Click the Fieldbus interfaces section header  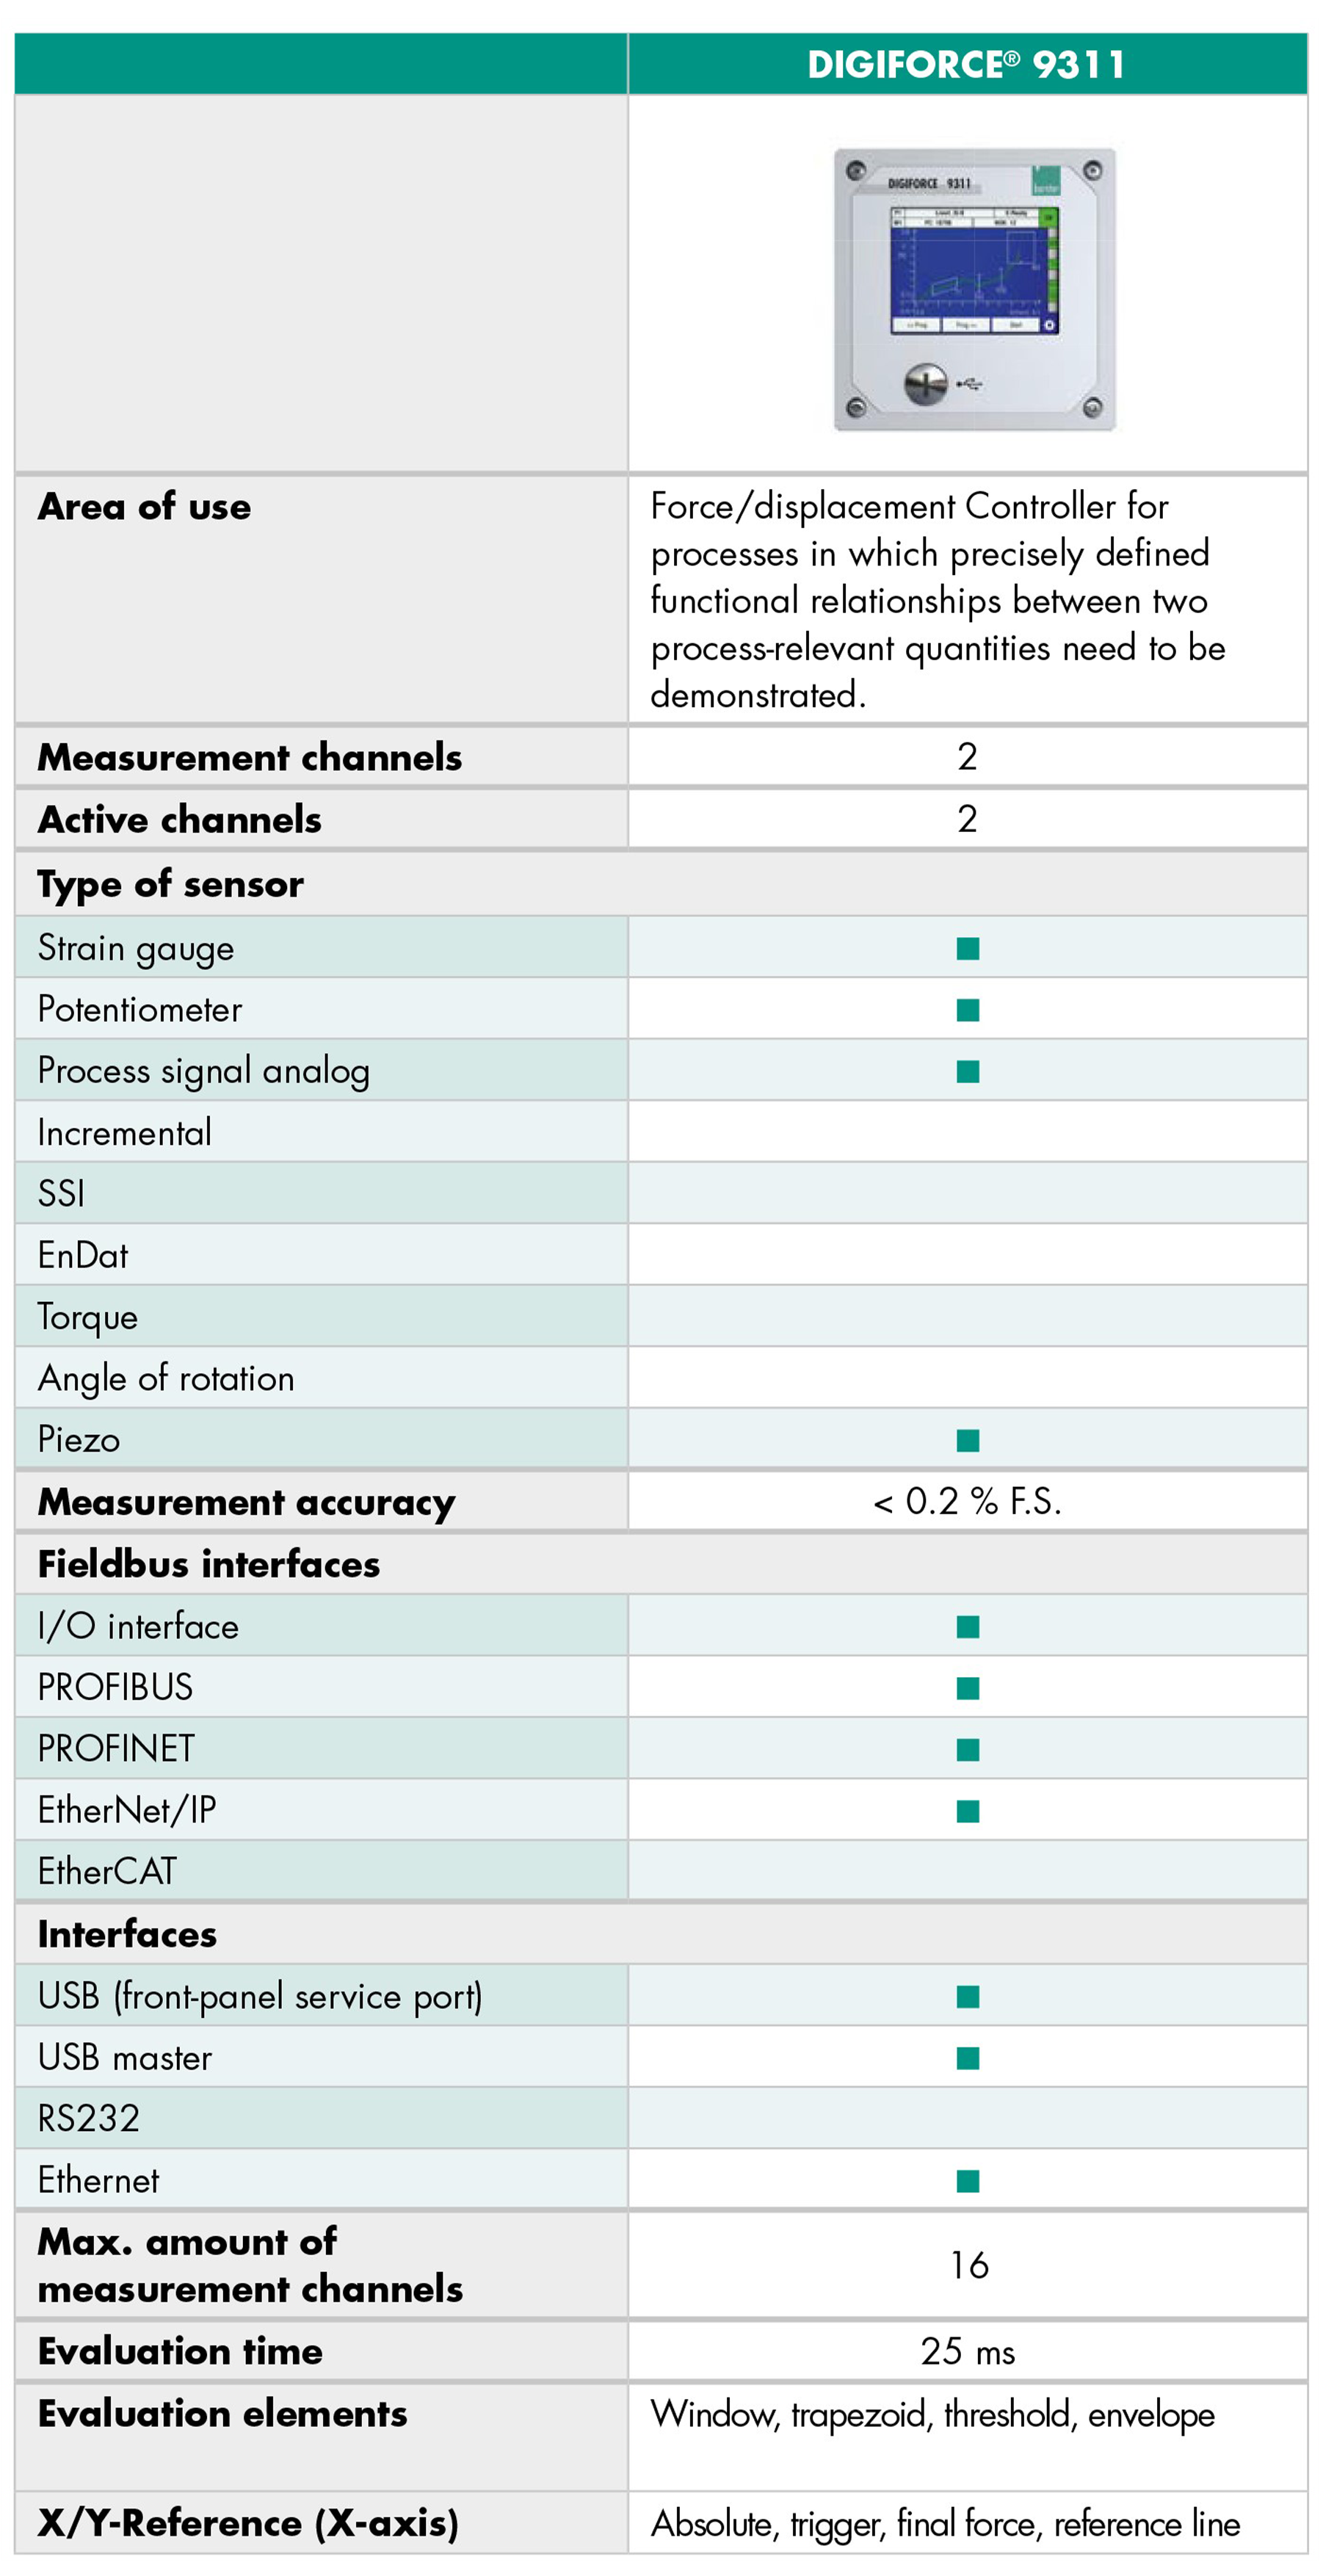(209, 1564)
